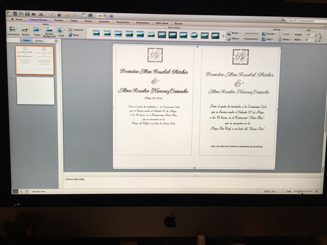This screenshot has width=327, height=245.
Task: Switch to the Tables tab
Action: (74, 21)
